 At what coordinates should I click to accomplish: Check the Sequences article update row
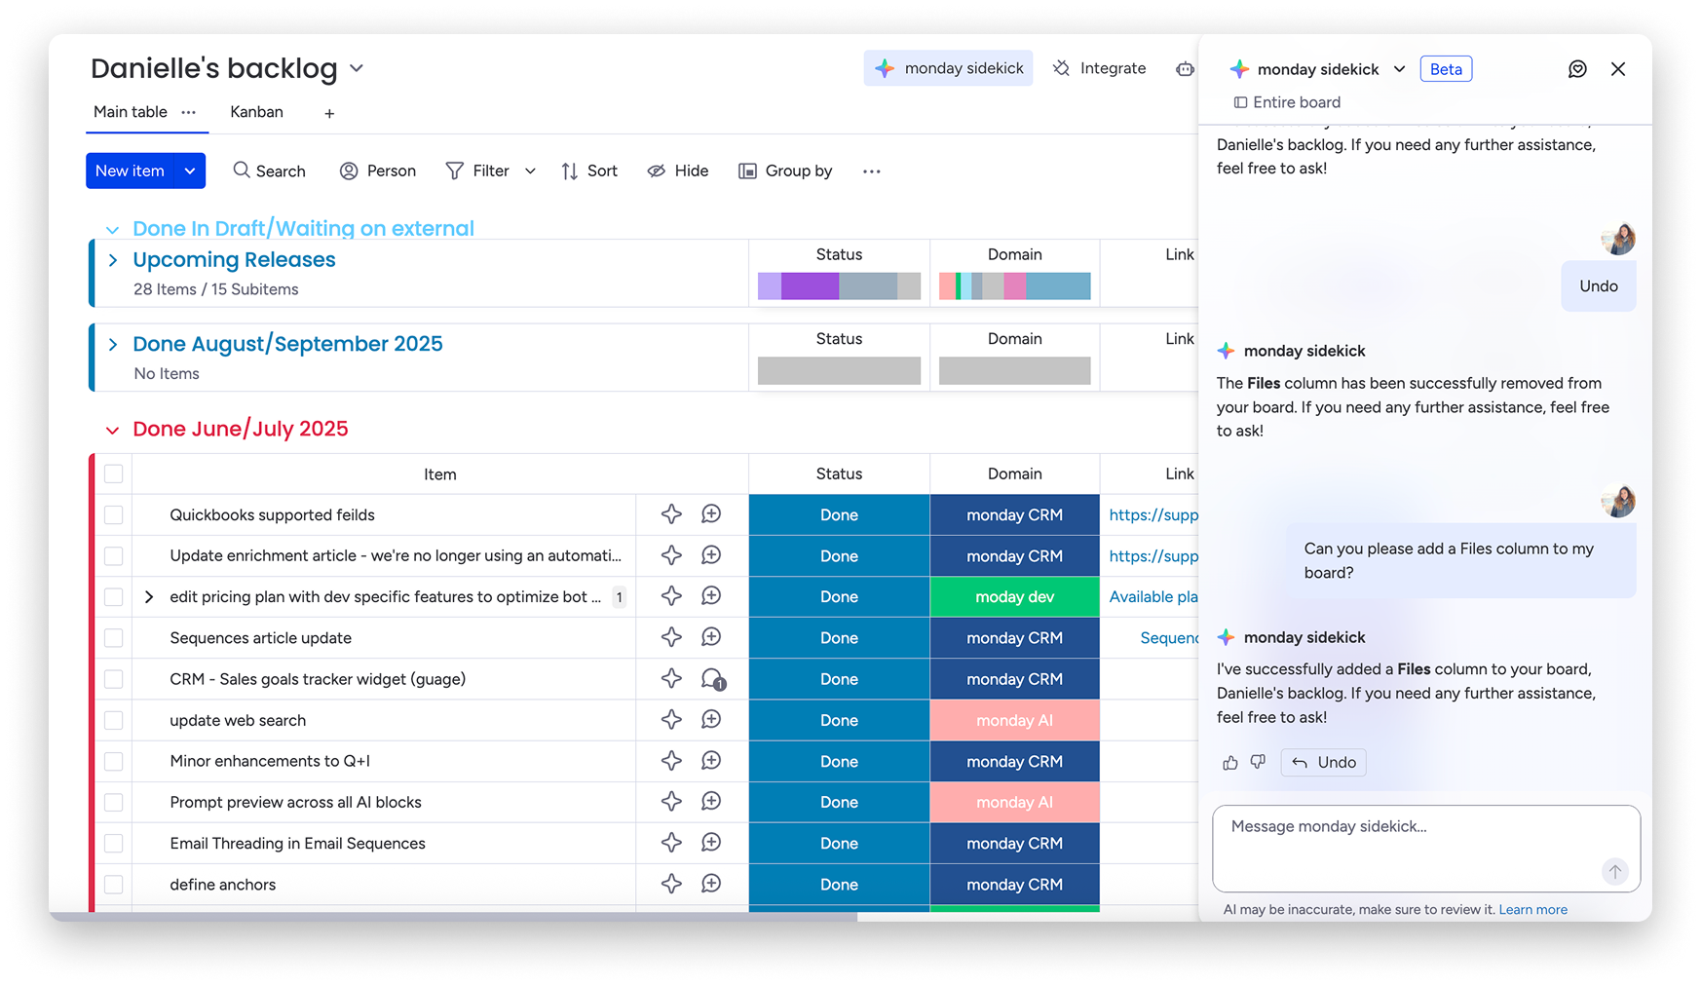(114, 637)
